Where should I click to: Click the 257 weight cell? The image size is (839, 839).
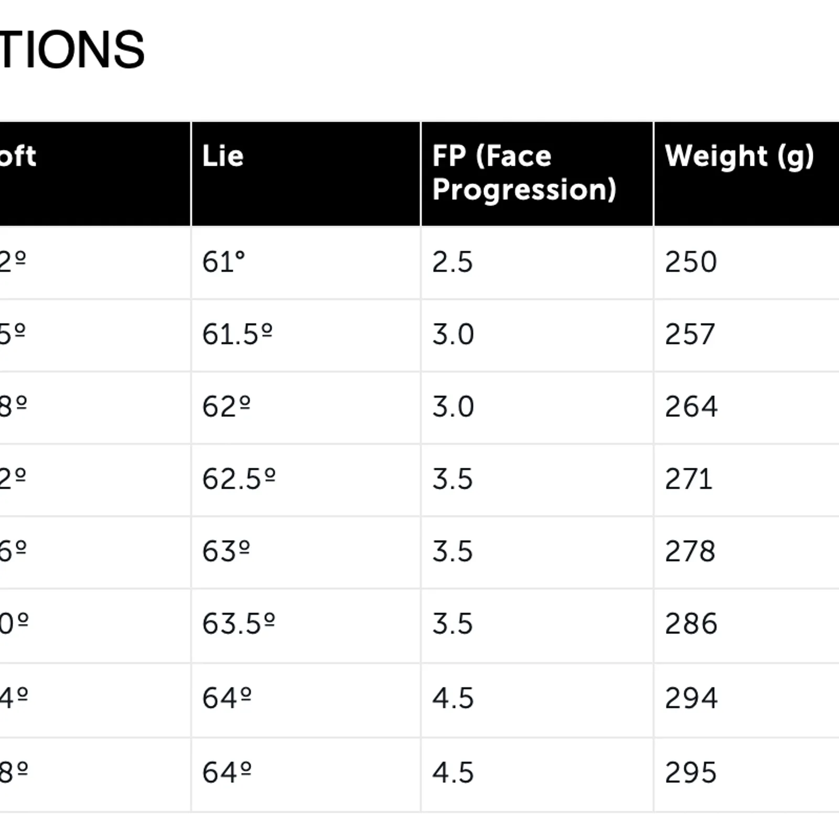pos(690,334)
